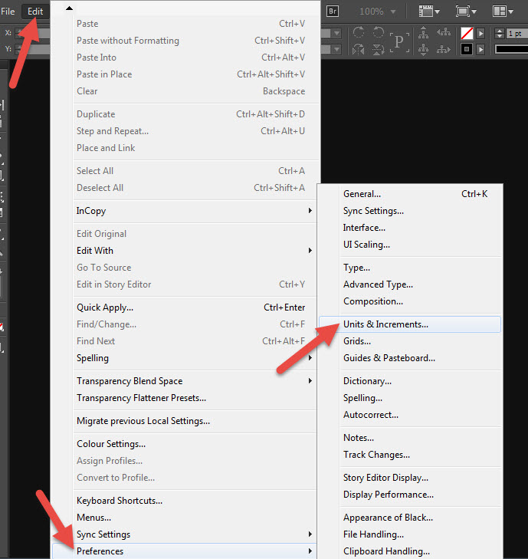This screenshot has width=528, height=559.
Task: Open Notes... preferences
Action: (x=410, y=437)
